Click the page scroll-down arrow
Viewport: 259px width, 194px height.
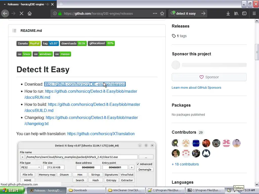point(257,184)
